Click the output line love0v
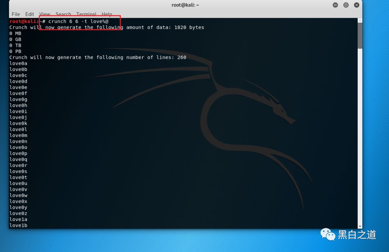Screen dimensions: 389x252 tap(18, 189)
